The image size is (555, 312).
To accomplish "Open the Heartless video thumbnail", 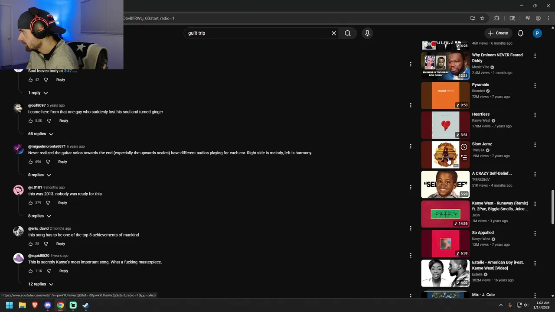I will [x=445, y=125].
